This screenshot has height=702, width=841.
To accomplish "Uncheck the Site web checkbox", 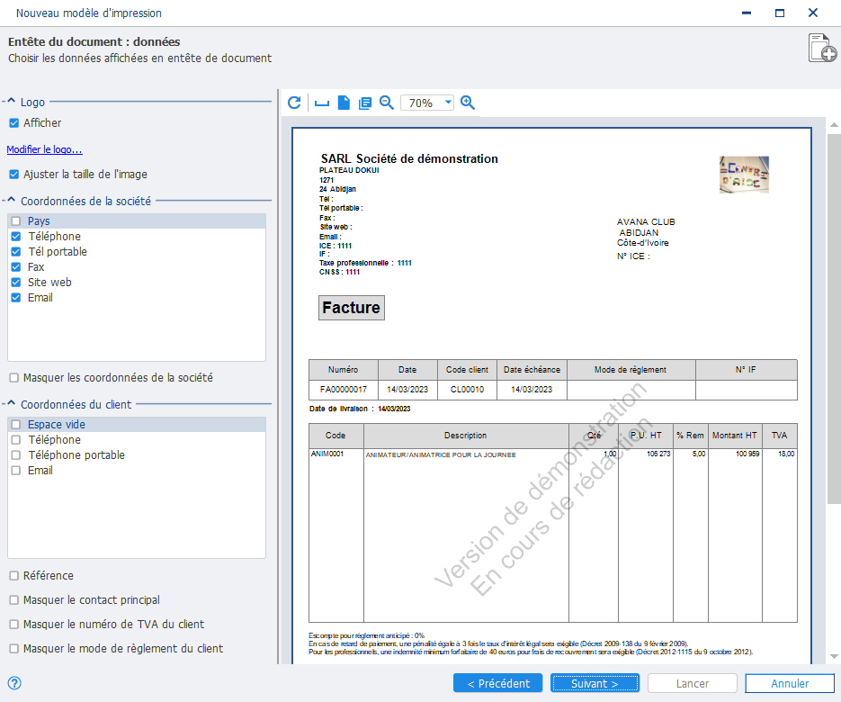I will (16, 283).
